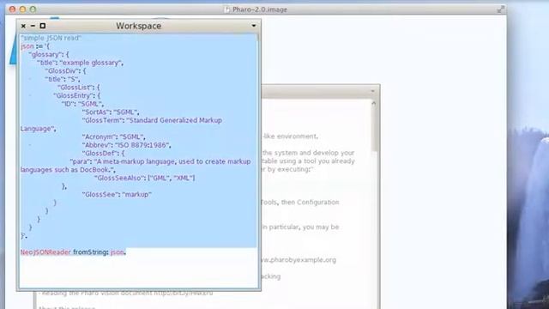This screenshot has width=549, height=309.
Task: Open the Workspace window dropdown menu
Action: coord(254,26)
